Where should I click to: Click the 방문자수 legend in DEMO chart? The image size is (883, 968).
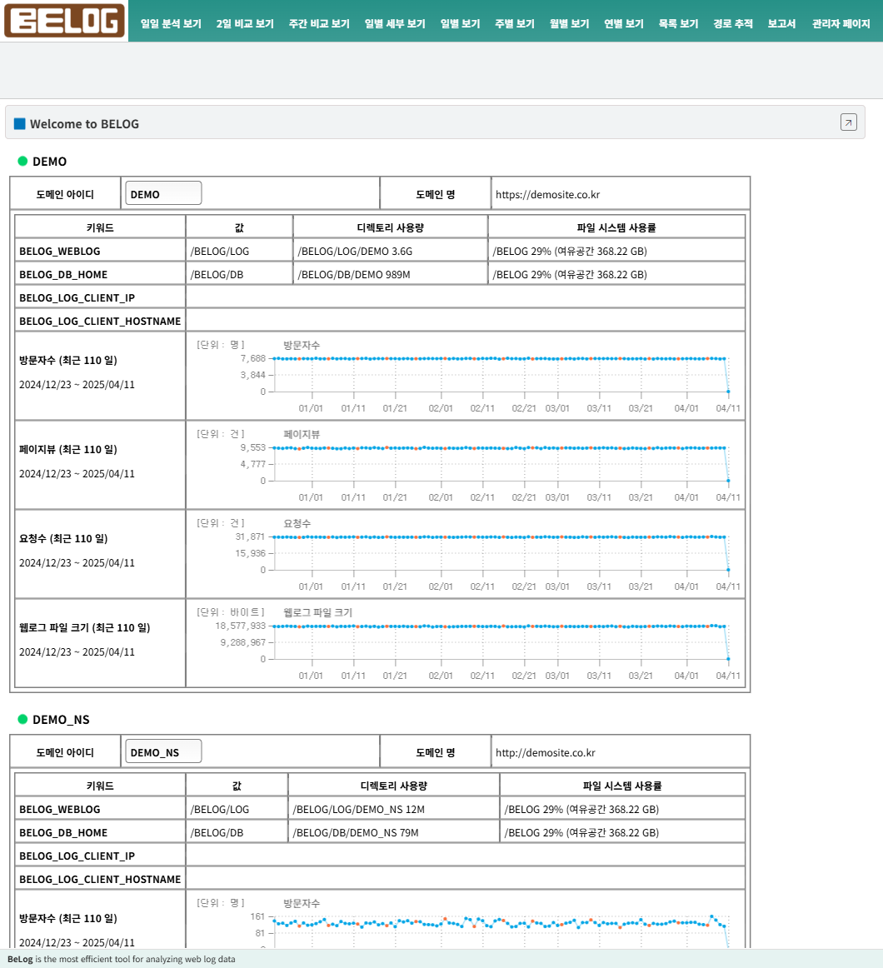pos(302,345)
